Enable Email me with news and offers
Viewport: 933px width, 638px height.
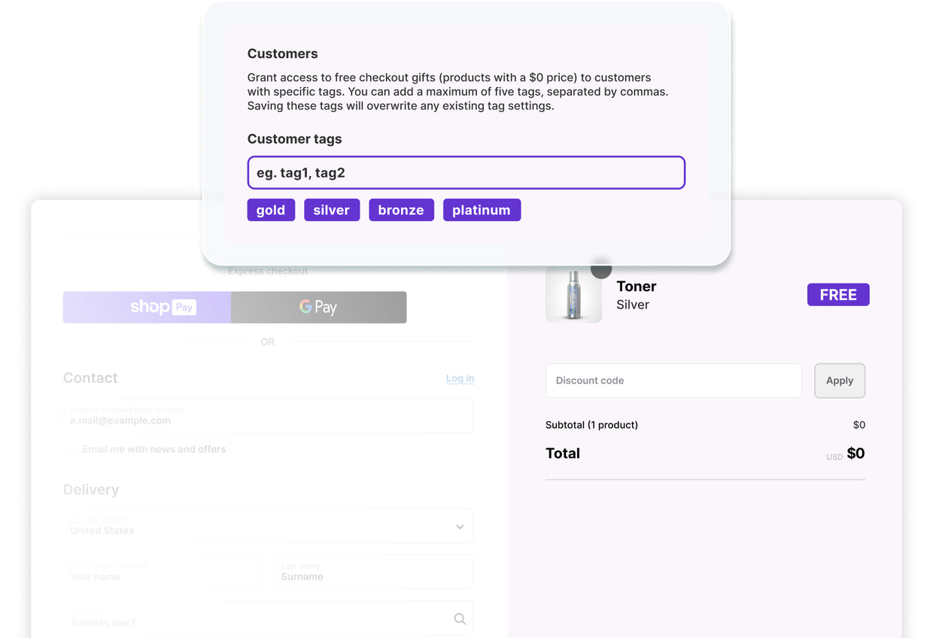click(71, 450)
